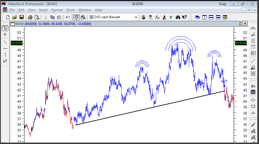Open the View menu

pyautogui.click(x=32, y=10)
